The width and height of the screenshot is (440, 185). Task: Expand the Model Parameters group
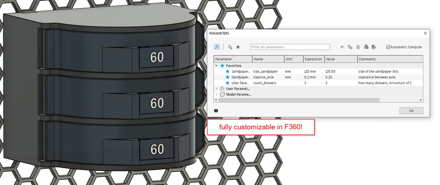pos(216,94)
